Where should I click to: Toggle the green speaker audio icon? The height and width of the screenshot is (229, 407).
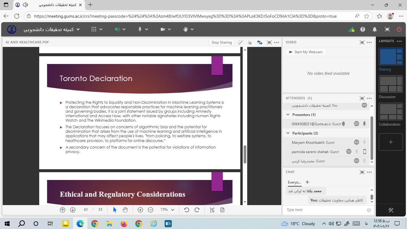tap(117, 29)
